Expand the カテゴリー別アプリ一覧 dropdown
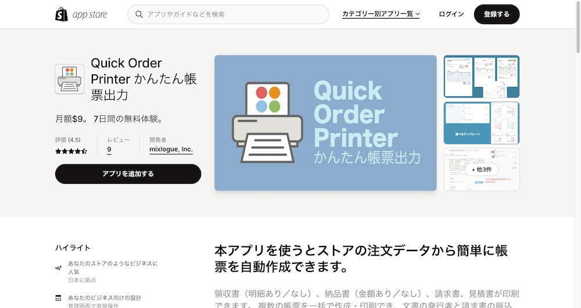581x308 pixels. coord(381,14)
